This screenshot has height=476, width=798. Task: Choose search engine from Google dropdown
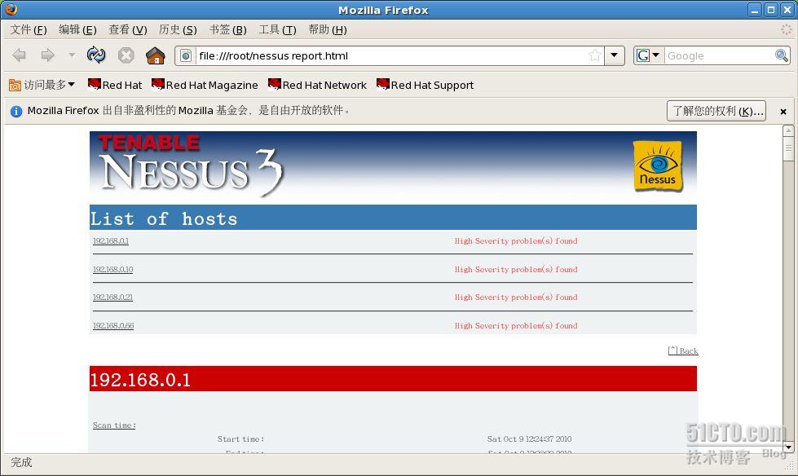pos(648,55)
